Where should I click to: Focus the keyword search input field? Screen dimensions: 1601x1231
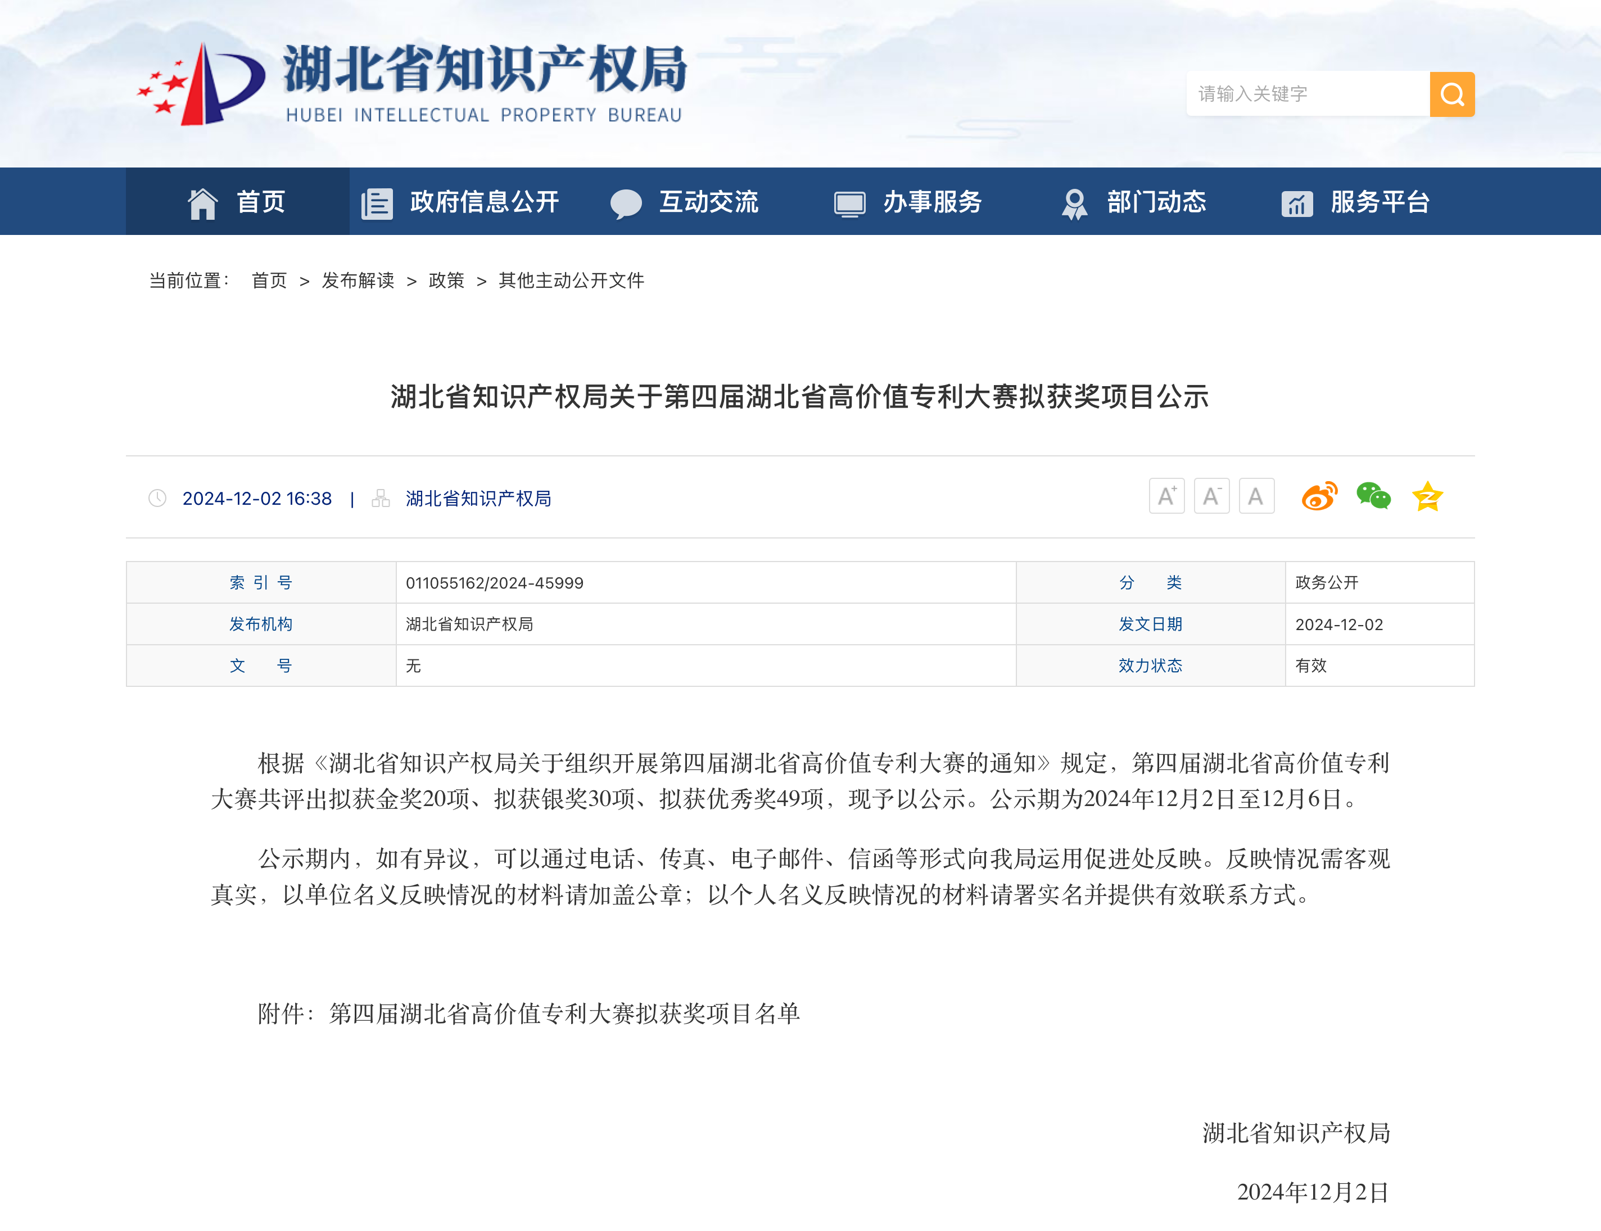[x=1308, y=94]
